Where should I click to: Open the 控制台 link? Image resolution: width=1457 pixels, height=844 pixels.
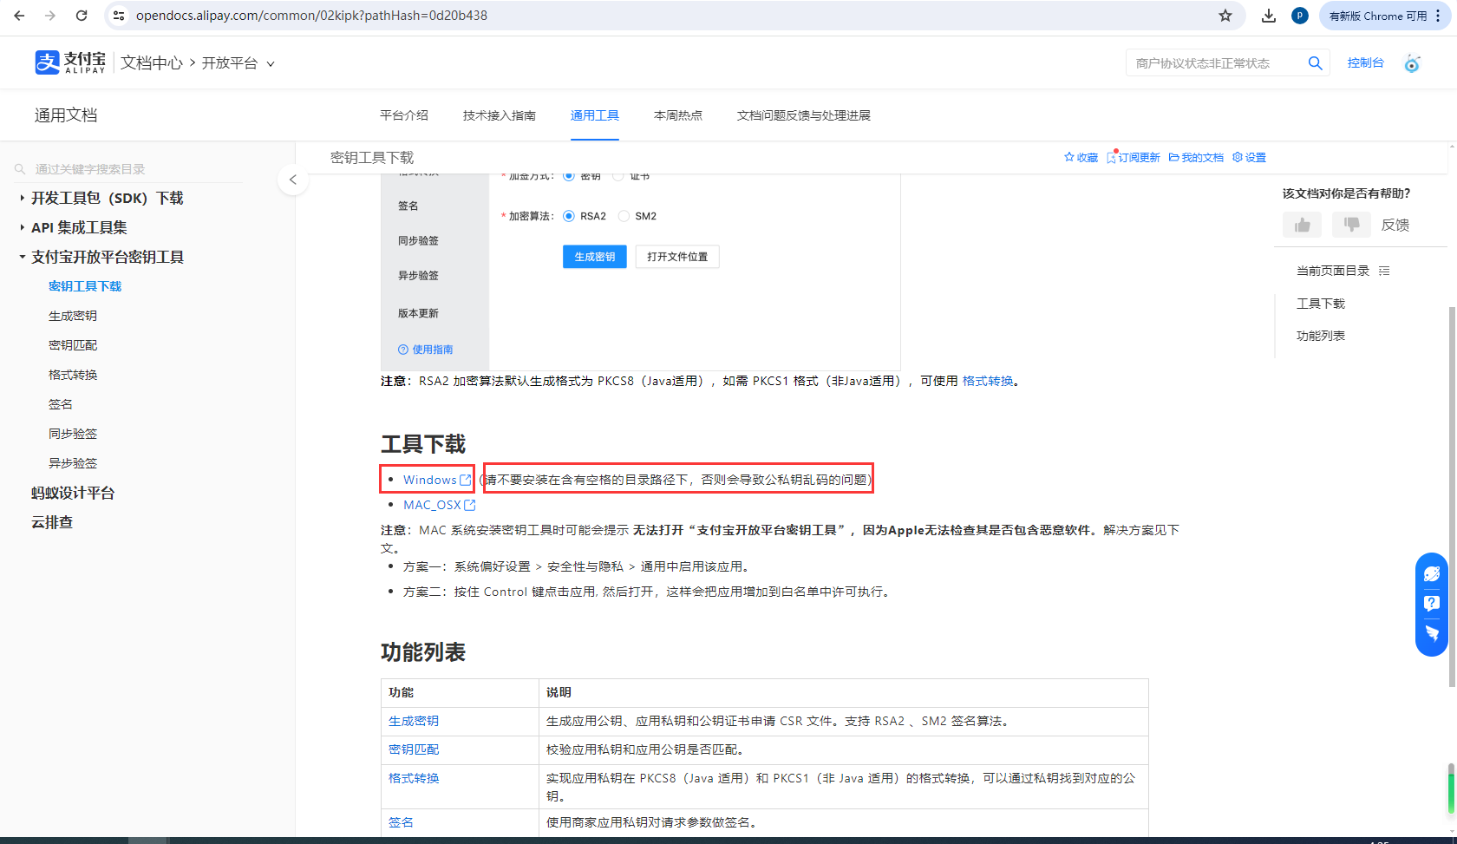1365,62
